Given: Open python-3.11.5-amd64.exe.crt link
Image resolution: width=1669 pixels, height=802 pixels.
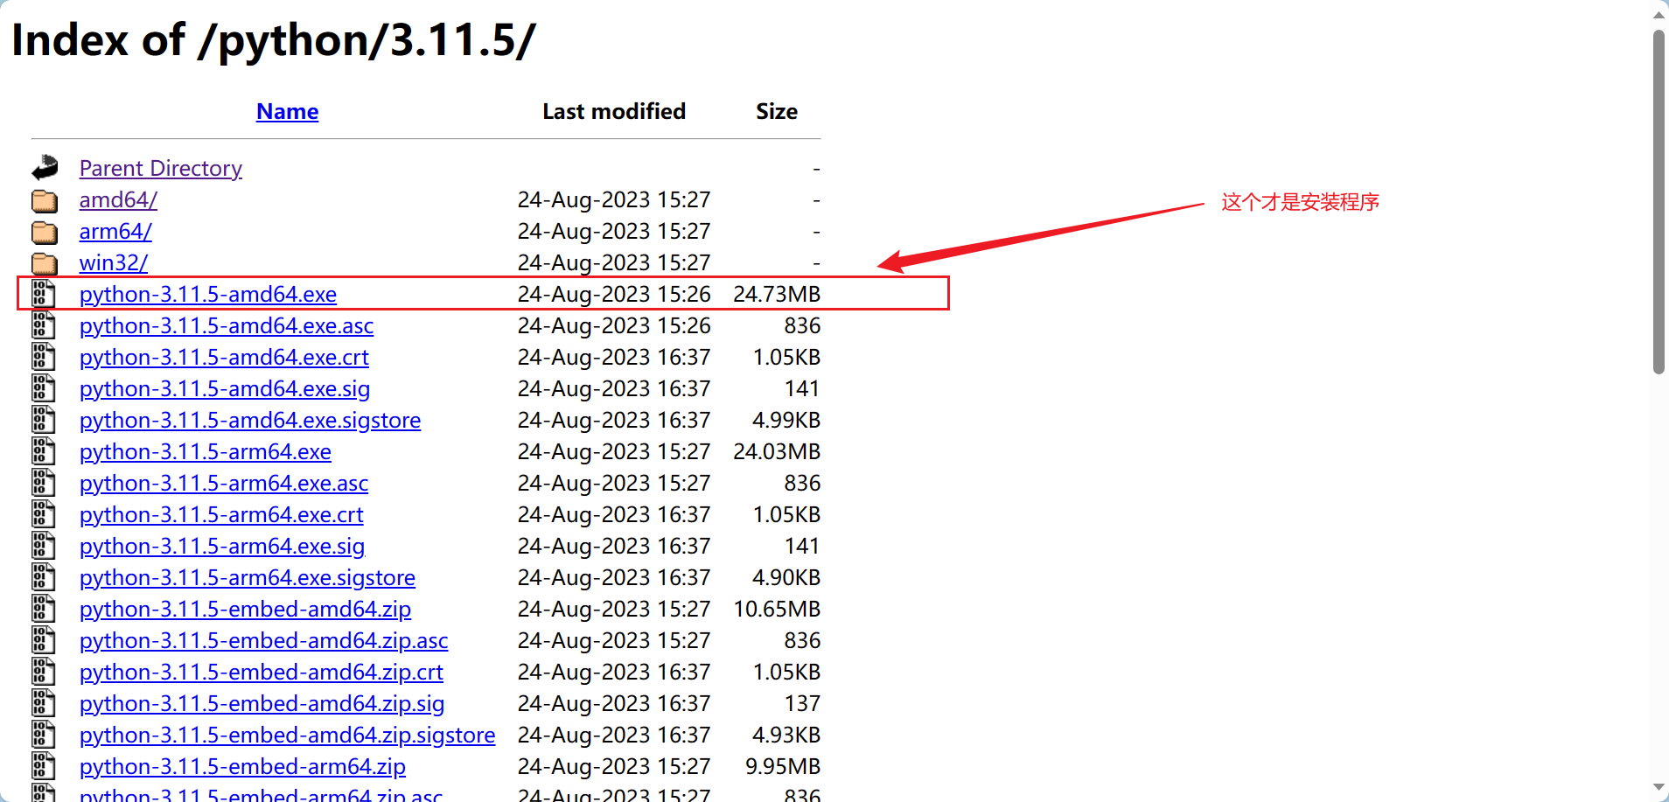Looking at the screenshot, I should [224, 357].
